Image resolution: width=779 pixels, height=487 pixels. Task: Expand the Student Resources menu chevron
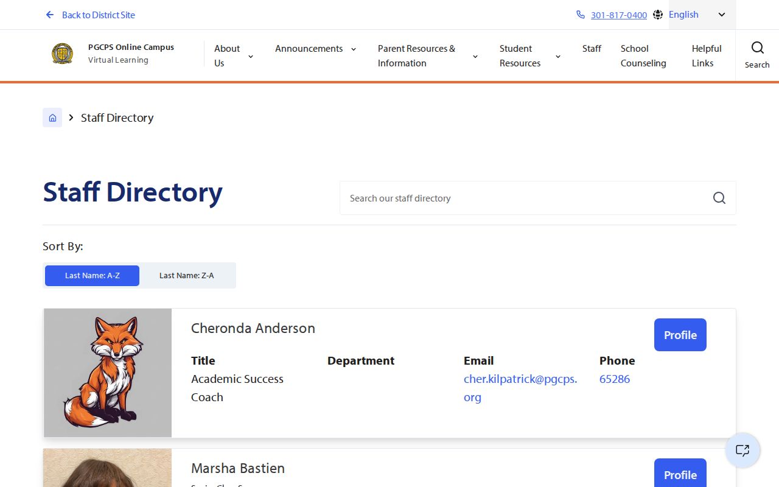(558, 57)
